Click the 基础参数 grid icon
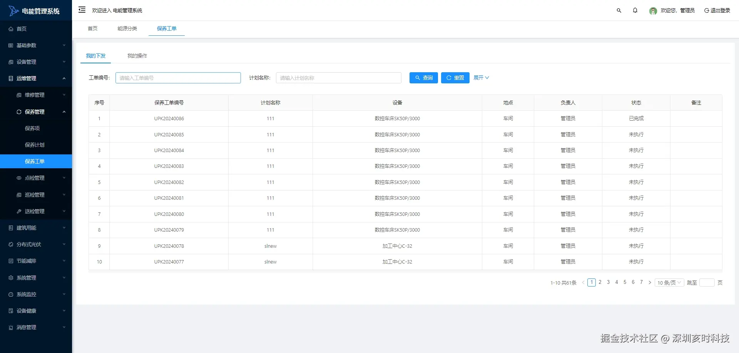 coord(11,45)
